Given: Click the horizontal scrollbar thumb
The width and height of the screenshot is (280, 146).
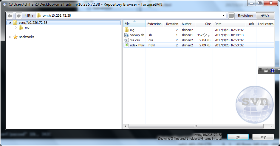Looking at the screenshot, I should [196, 126].
